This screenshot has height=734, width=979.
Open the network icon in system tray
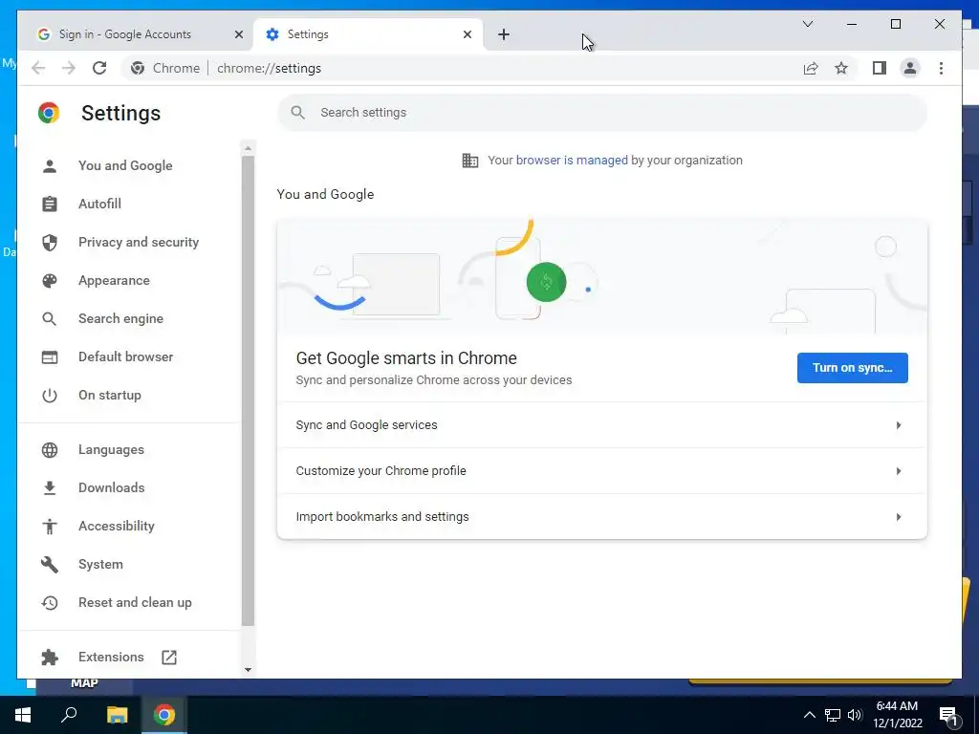tap(833, 715)
